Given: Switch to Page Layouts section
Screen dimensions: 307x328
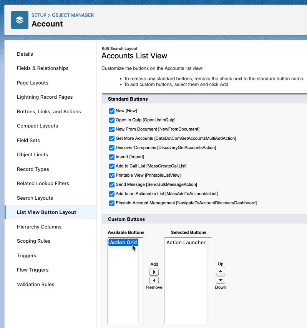Looking at the screenshot, I should pyautogui.click(x=33, y=83).
